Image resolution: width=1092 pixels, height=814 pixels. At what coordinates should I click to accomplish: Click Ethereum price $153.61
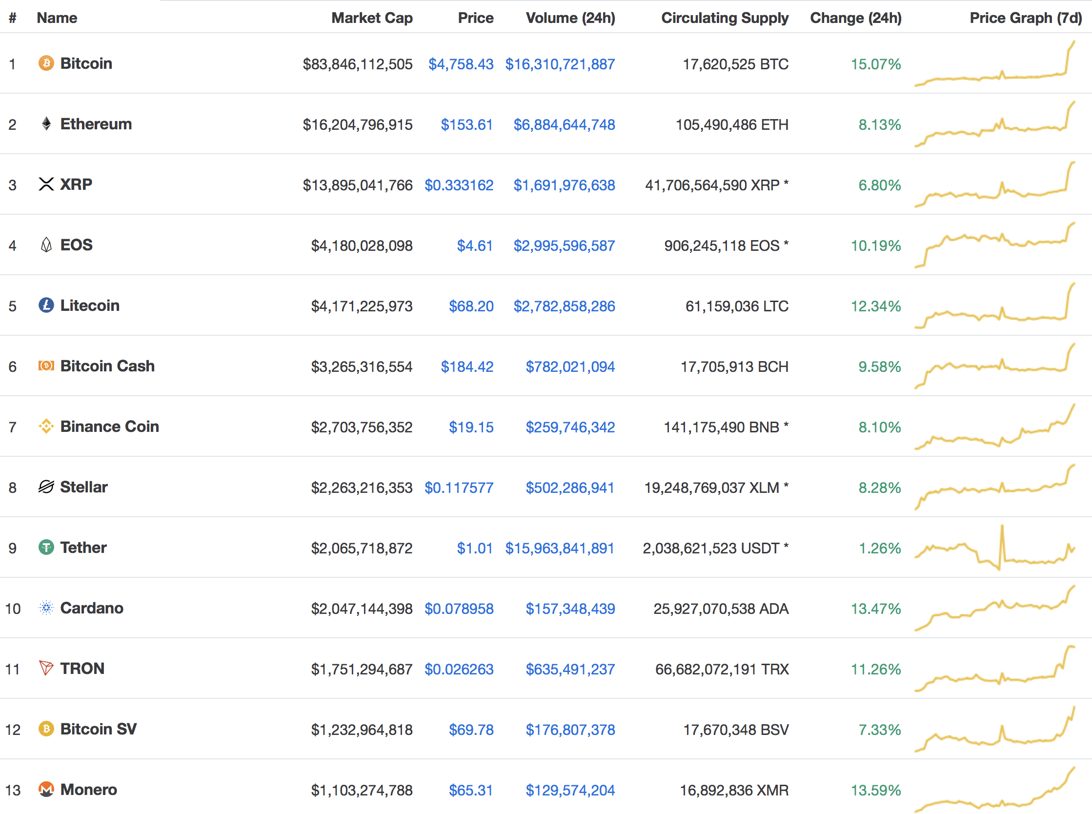pos(467,124)
